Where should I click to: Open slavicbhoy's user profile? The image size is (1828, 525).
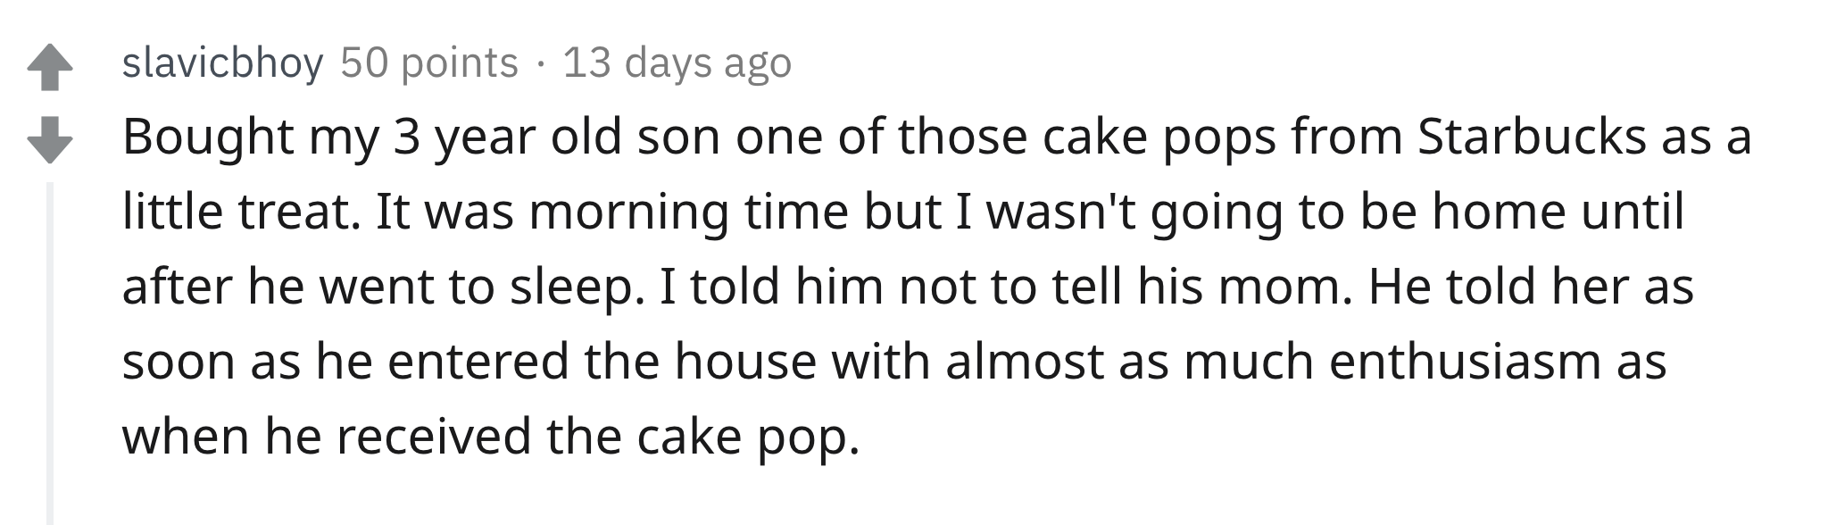(222, 62)
